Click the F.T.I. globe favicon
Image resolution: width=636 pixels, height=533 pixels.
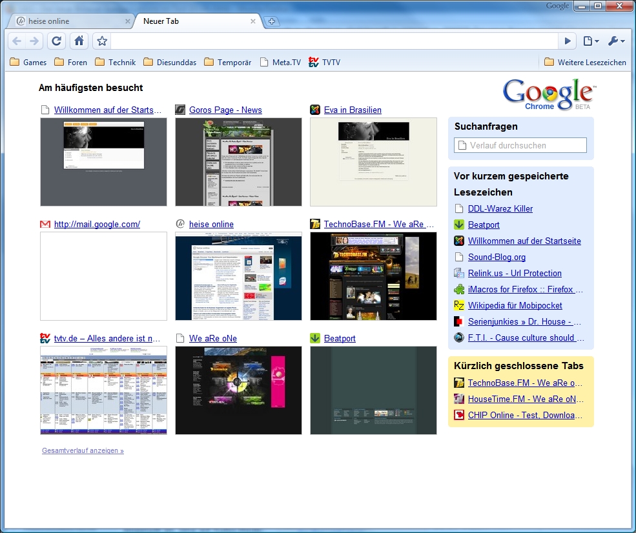tap(458, 337)
